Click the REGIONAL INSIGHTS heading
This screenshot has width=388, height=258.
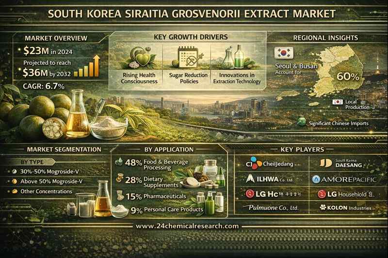click(x=325, y=38)
